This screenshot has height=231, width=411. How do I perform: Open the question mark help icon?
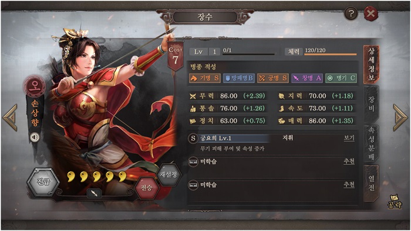(351, 13)
